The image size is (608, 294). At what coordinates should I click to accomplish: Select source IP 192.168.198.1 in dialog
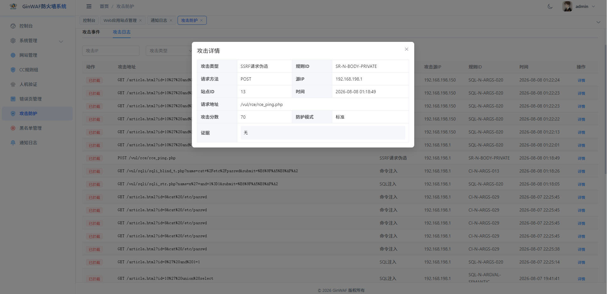pyautogui.click(x=349, y=79)
